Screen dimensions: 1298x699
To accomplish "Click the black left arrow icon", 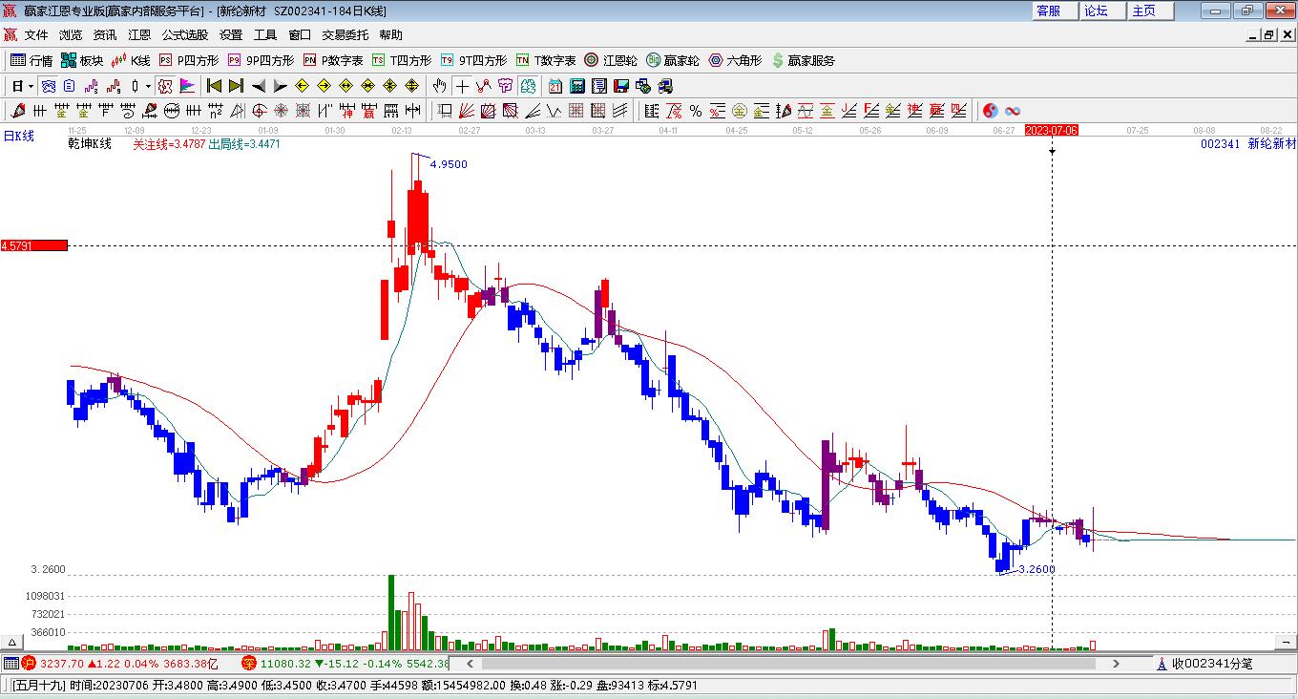I will (x=259, y=86).
